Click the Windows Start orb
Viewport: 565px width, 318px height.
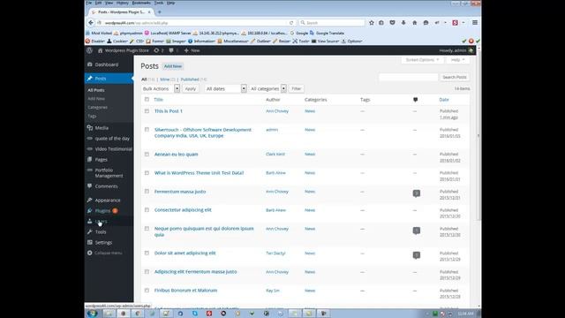[92, 314]
